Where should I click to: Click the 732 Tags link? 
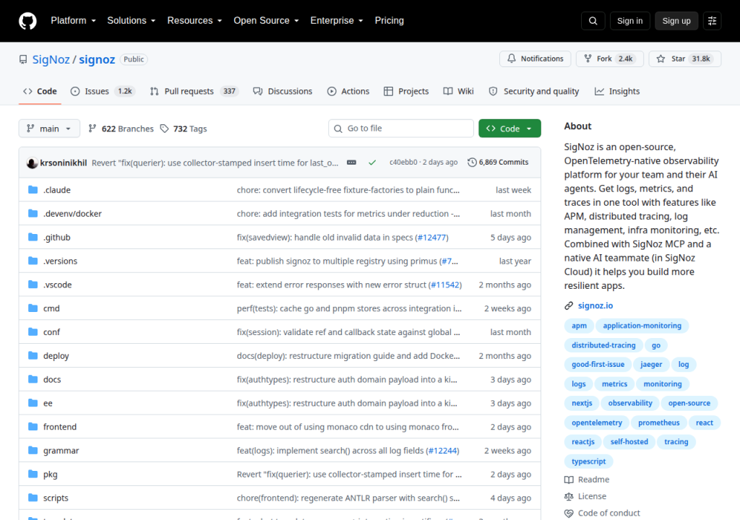[184, 129]
